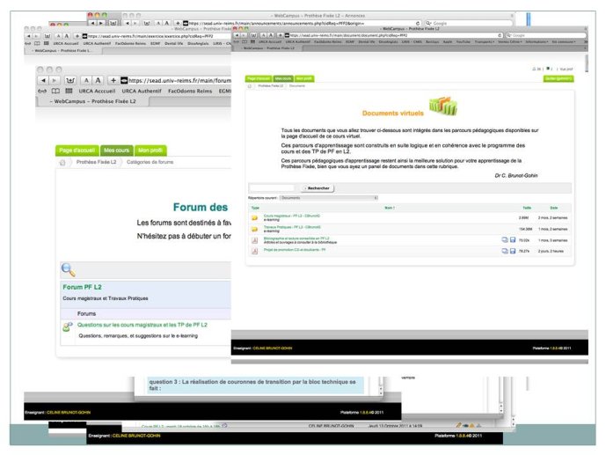Image resolution: width=606 pixels, height=455 pixels.
Task: Click Catégories de forums breadcrumb
Action: pyautogui.click(x=150, y=162)
